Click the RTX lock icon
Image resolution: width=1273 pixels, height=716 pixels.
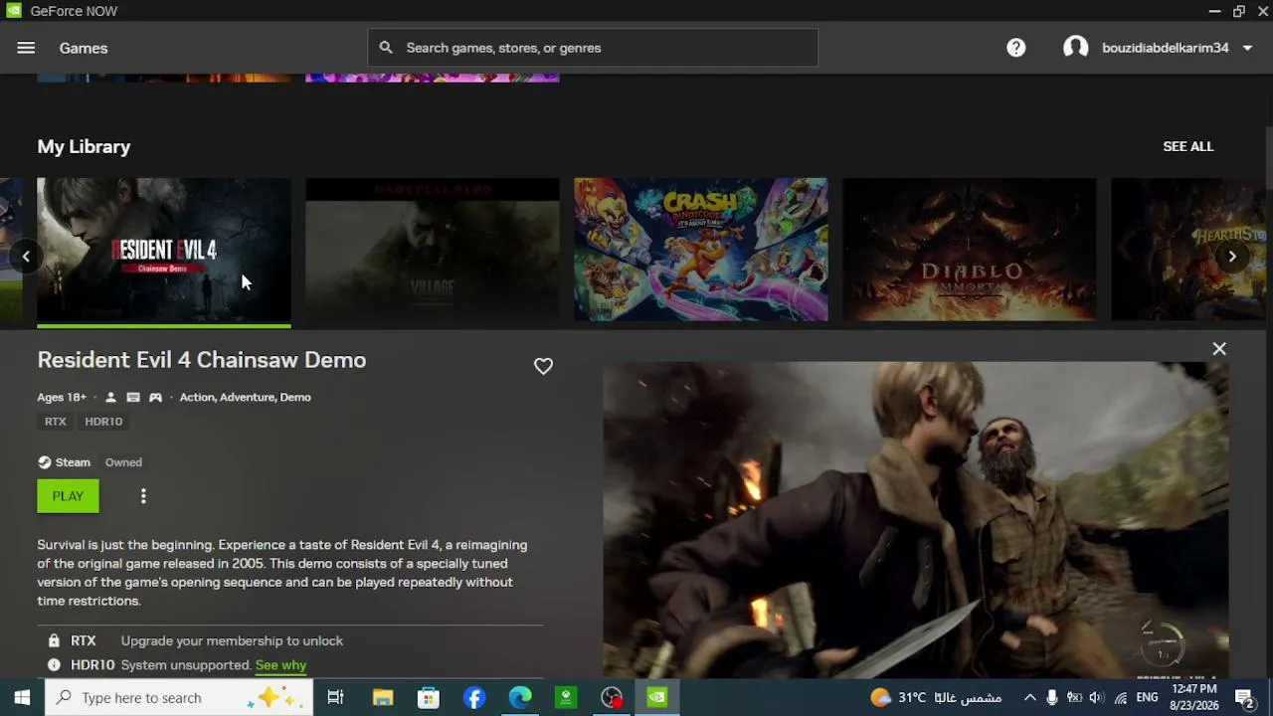coord(54,641)
